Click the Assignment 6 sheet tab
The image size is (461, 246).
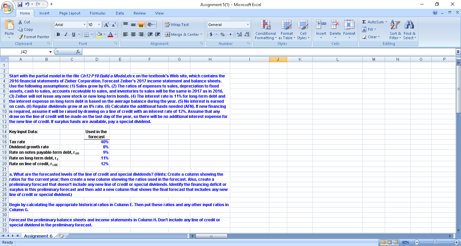[38, 236]
